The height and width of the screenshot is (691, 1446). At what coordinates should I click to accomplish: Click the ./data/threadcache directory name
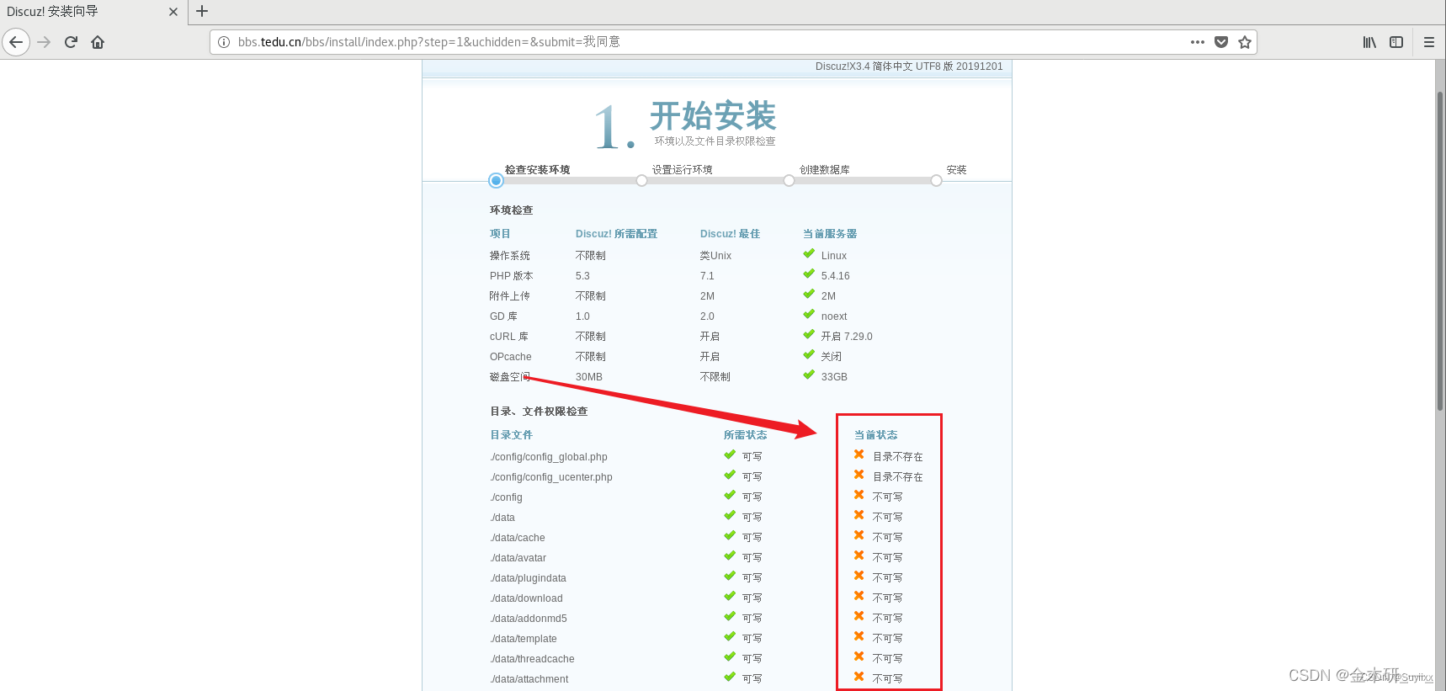click(533, 659)
